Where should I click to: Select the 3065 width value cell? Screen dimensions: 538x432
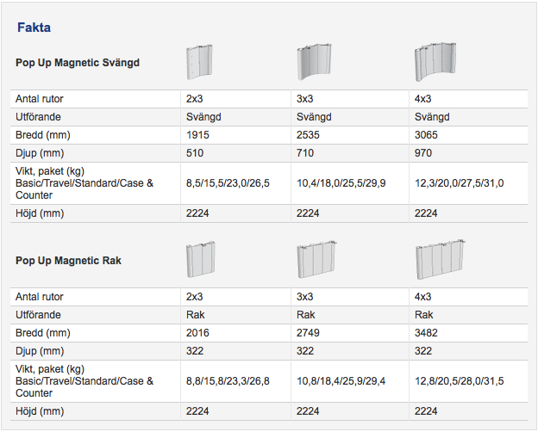pyautogui.click(x=468, y=135)
